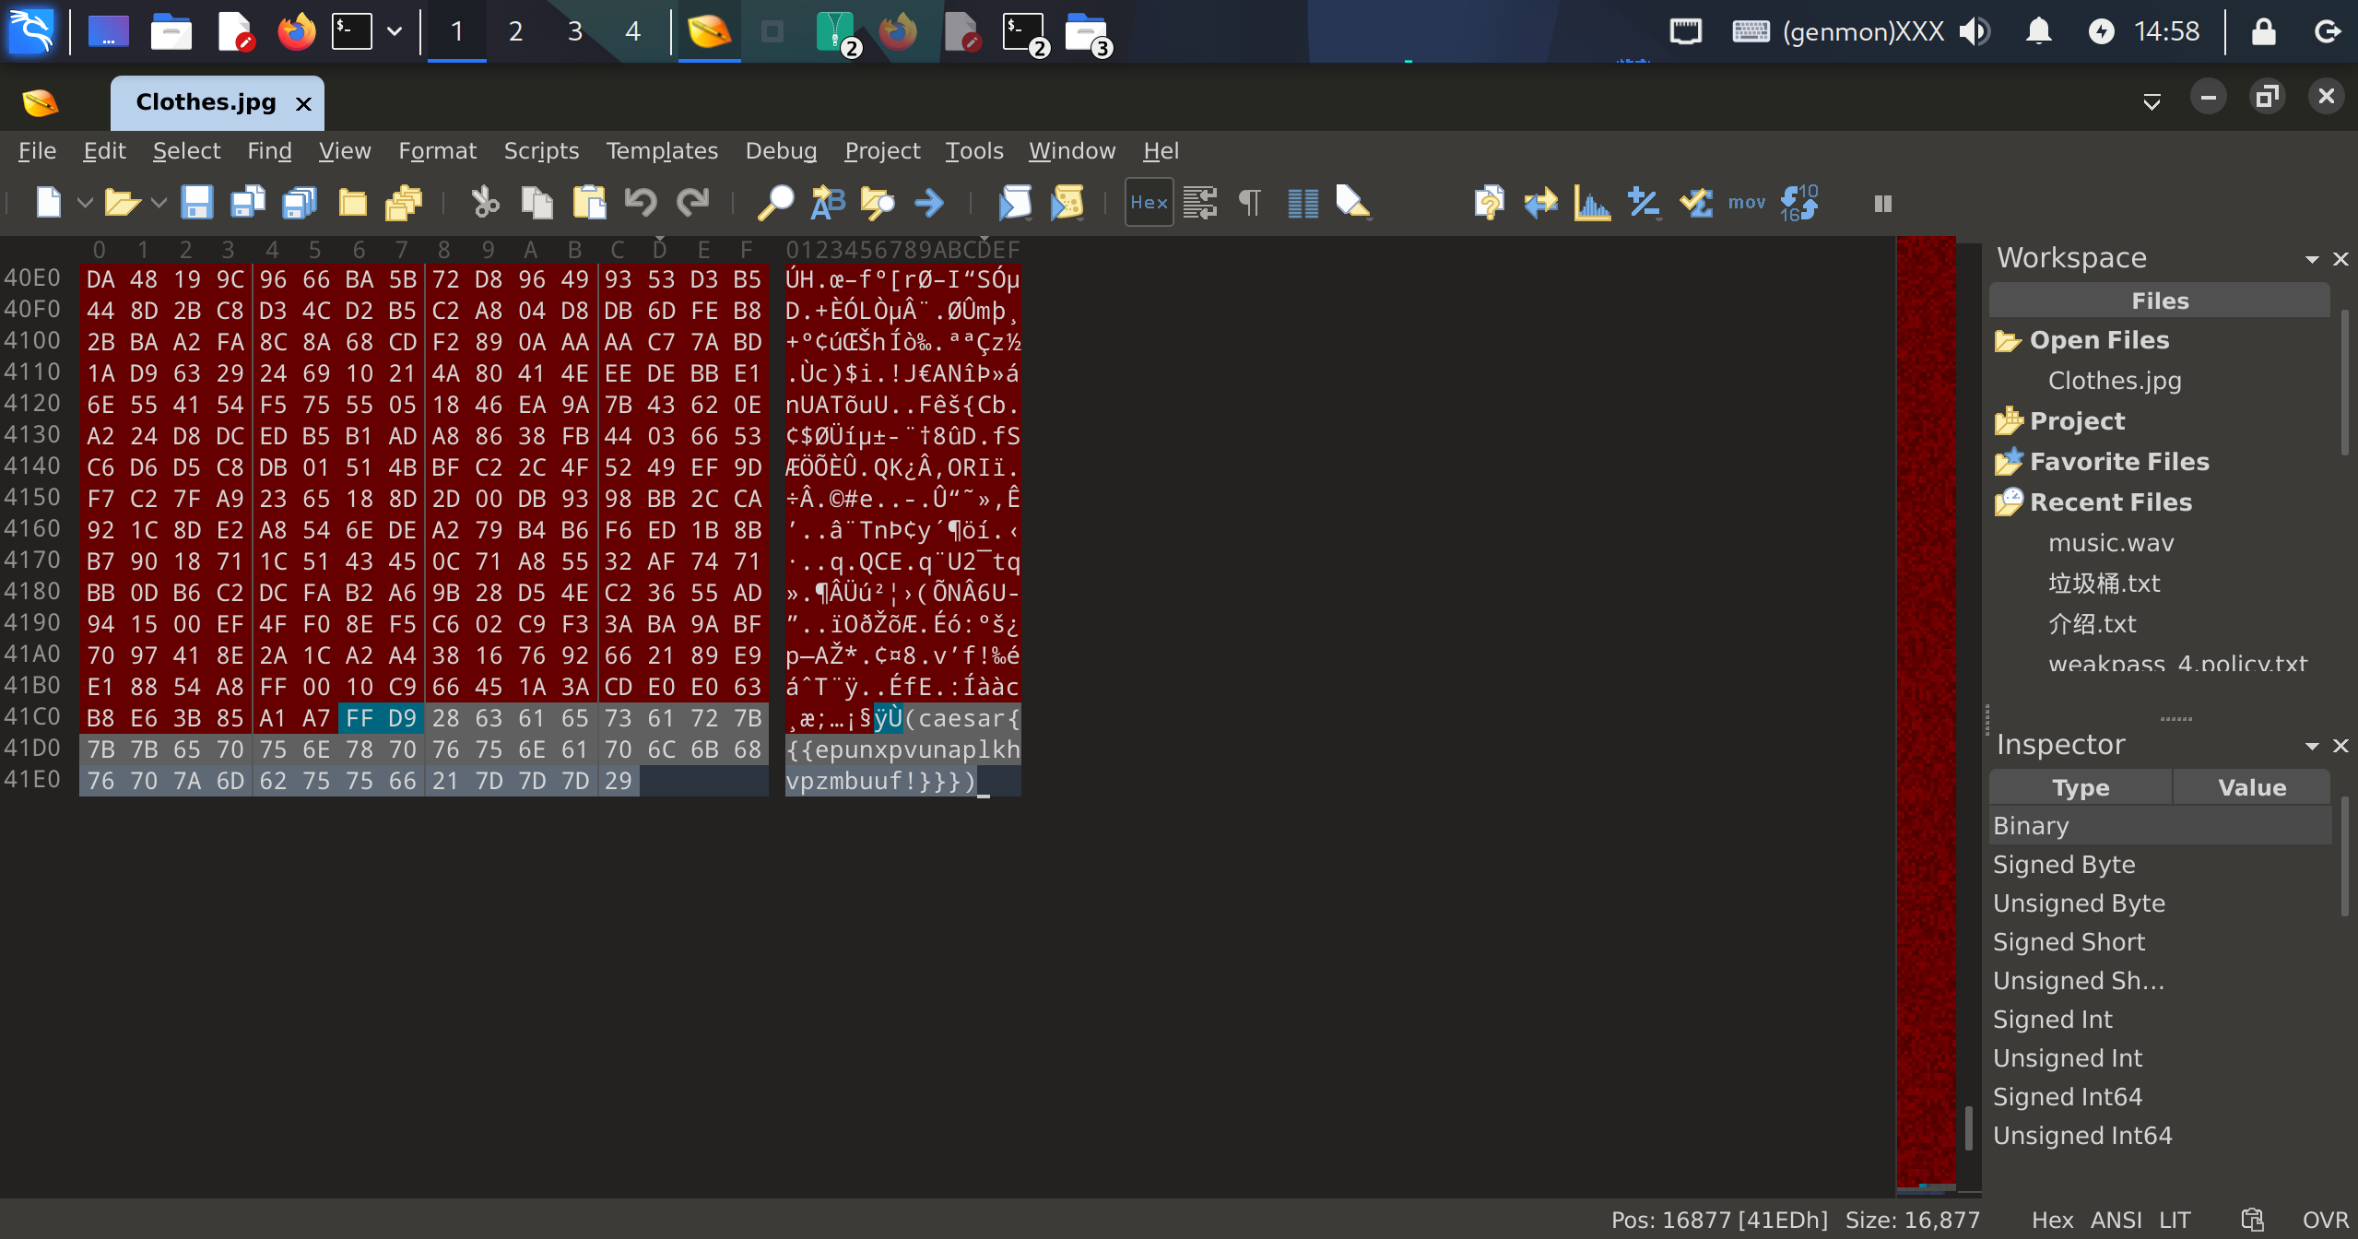Open music.wav from Recent Files

tap(2110, 543)
